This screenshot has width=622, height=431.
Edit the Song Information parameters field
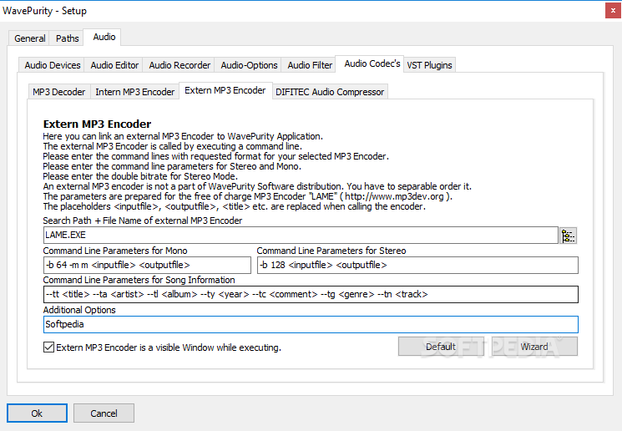(x=311, y=295)
